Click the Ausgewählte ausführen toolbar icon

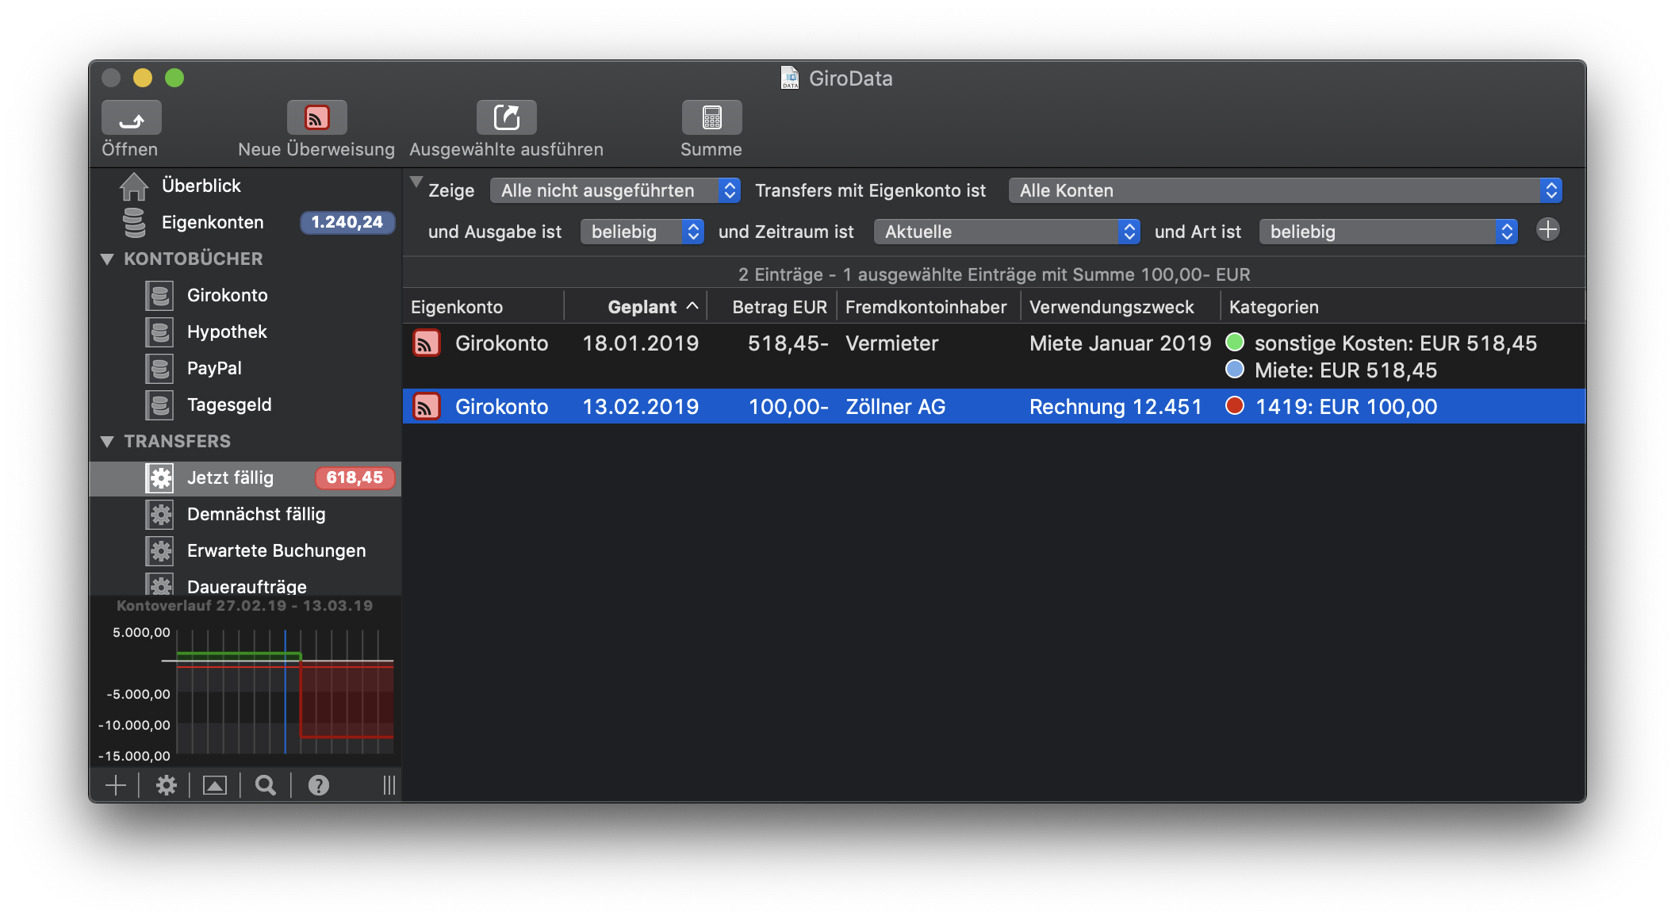click(x=506, y=118)
